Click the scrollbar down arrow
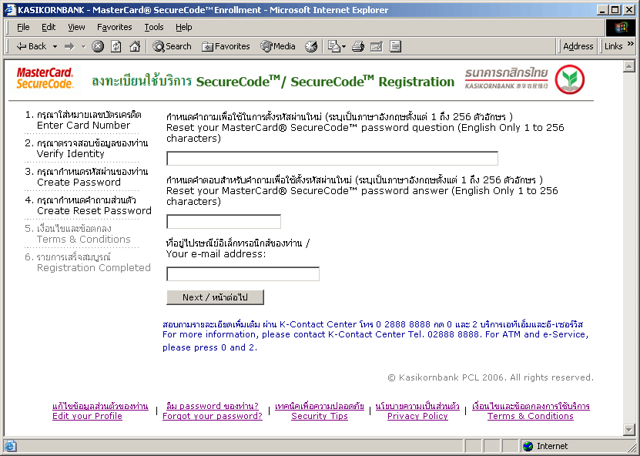This screenshot has height=456, width=640. pos(629,430)
